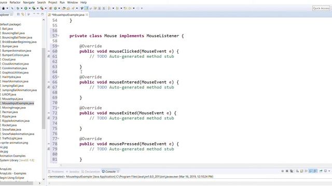Open External Tools dropdown arrow

pyautogui.click(x=46, y=8)
